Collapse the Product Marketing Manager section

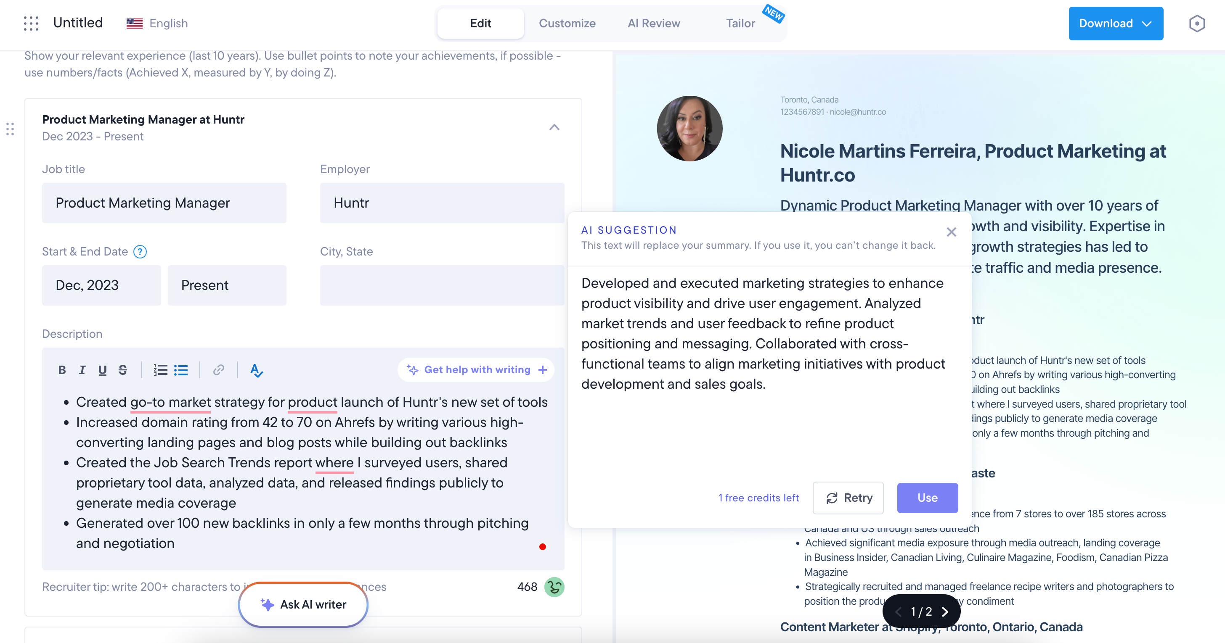pos(554,127)
